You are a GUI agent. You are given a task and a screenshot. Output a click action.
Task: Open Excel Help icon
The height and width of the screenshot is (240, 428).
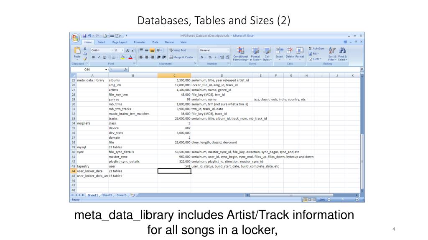point(346,42)
